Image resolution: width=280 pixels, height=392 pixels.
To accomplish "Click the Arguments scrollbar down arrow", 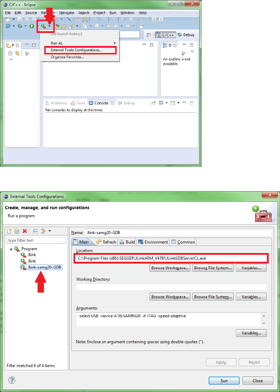I will 263,324.
